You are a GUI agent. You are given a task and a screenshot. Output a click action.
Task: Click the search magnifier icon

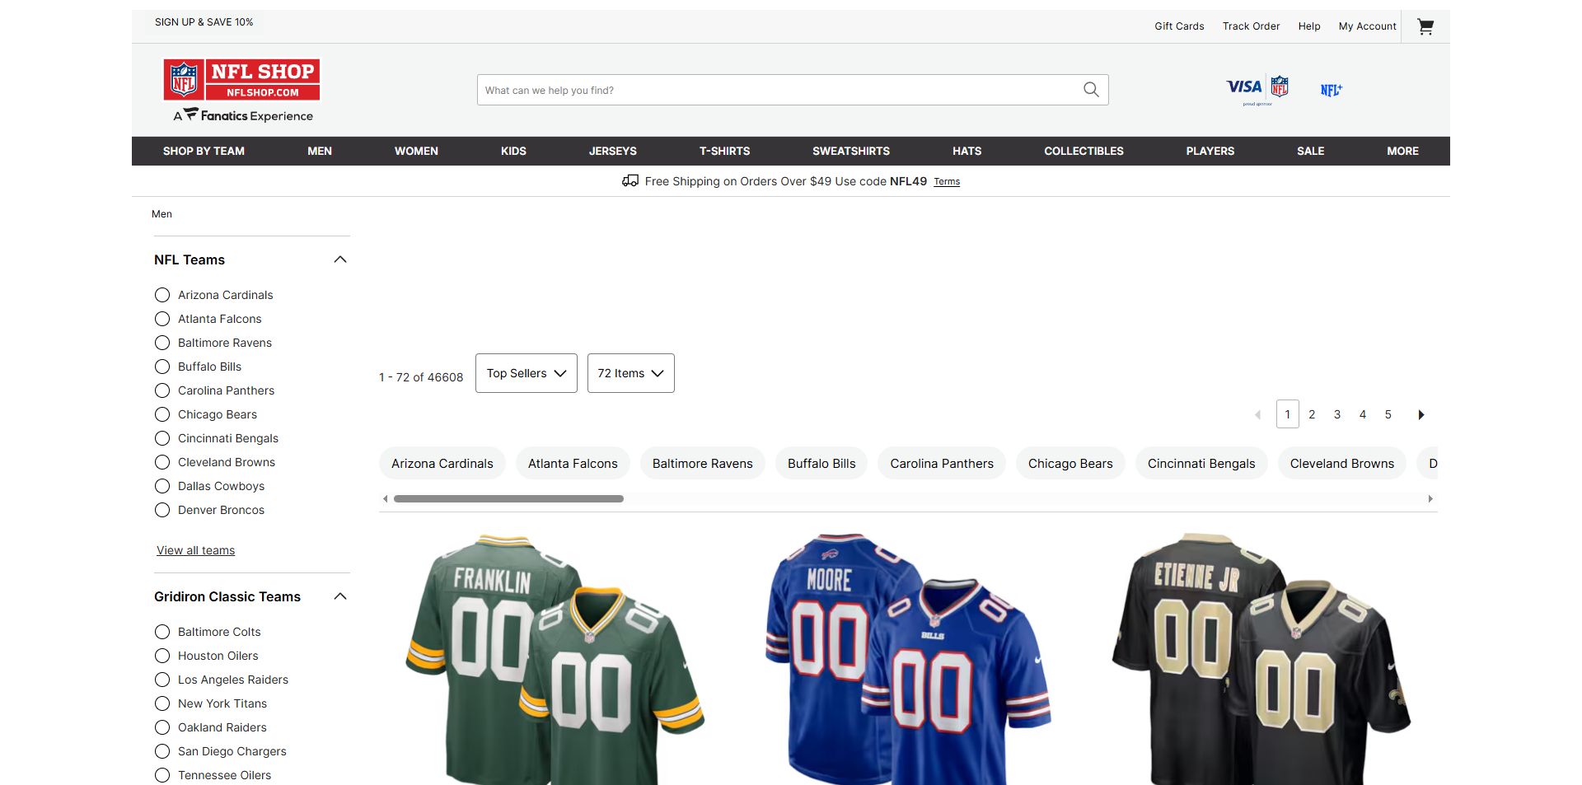pos(1090,90)
